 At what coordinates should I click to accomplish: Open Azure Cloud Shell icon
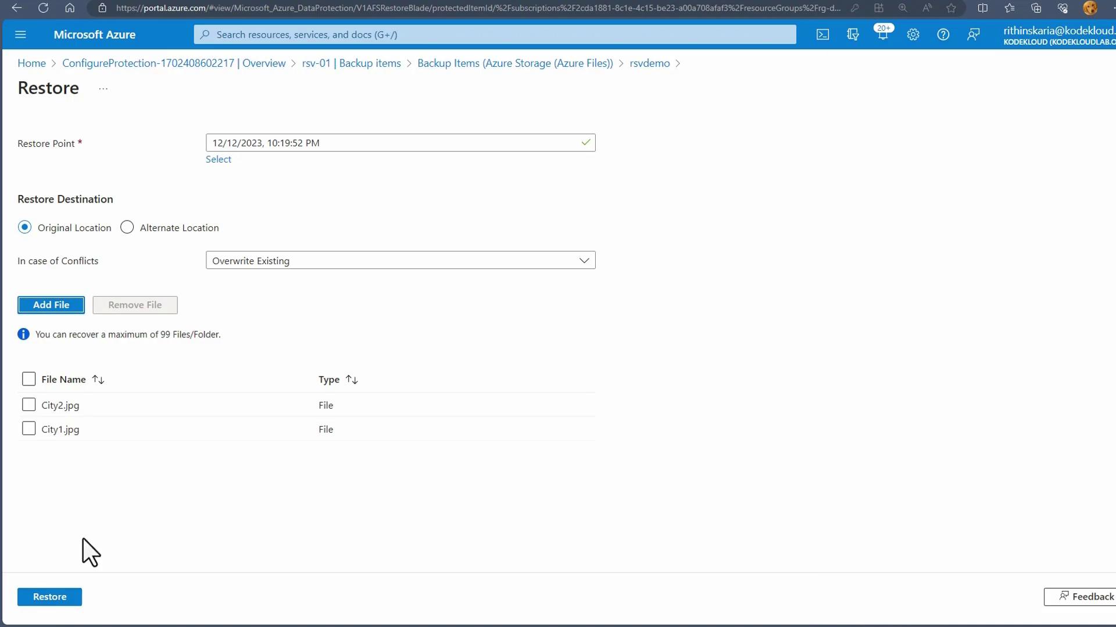(822, 35)
